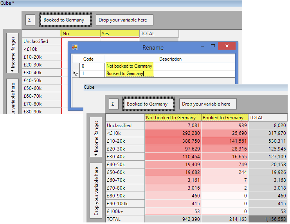Click the total cell with value 530,311
Viewport: 290px width, 224px height.
click(x=268, y=141)
